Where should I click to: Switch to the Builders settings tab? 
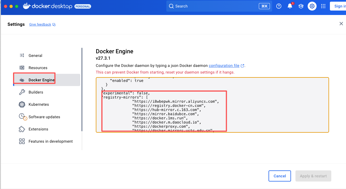click(47, 92)
